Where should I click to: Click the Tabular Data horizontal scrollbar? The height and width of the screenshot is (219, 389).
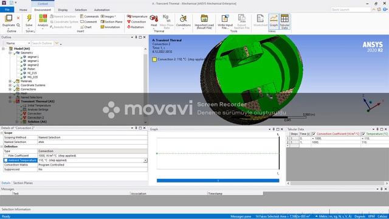[x=338, y=183]
